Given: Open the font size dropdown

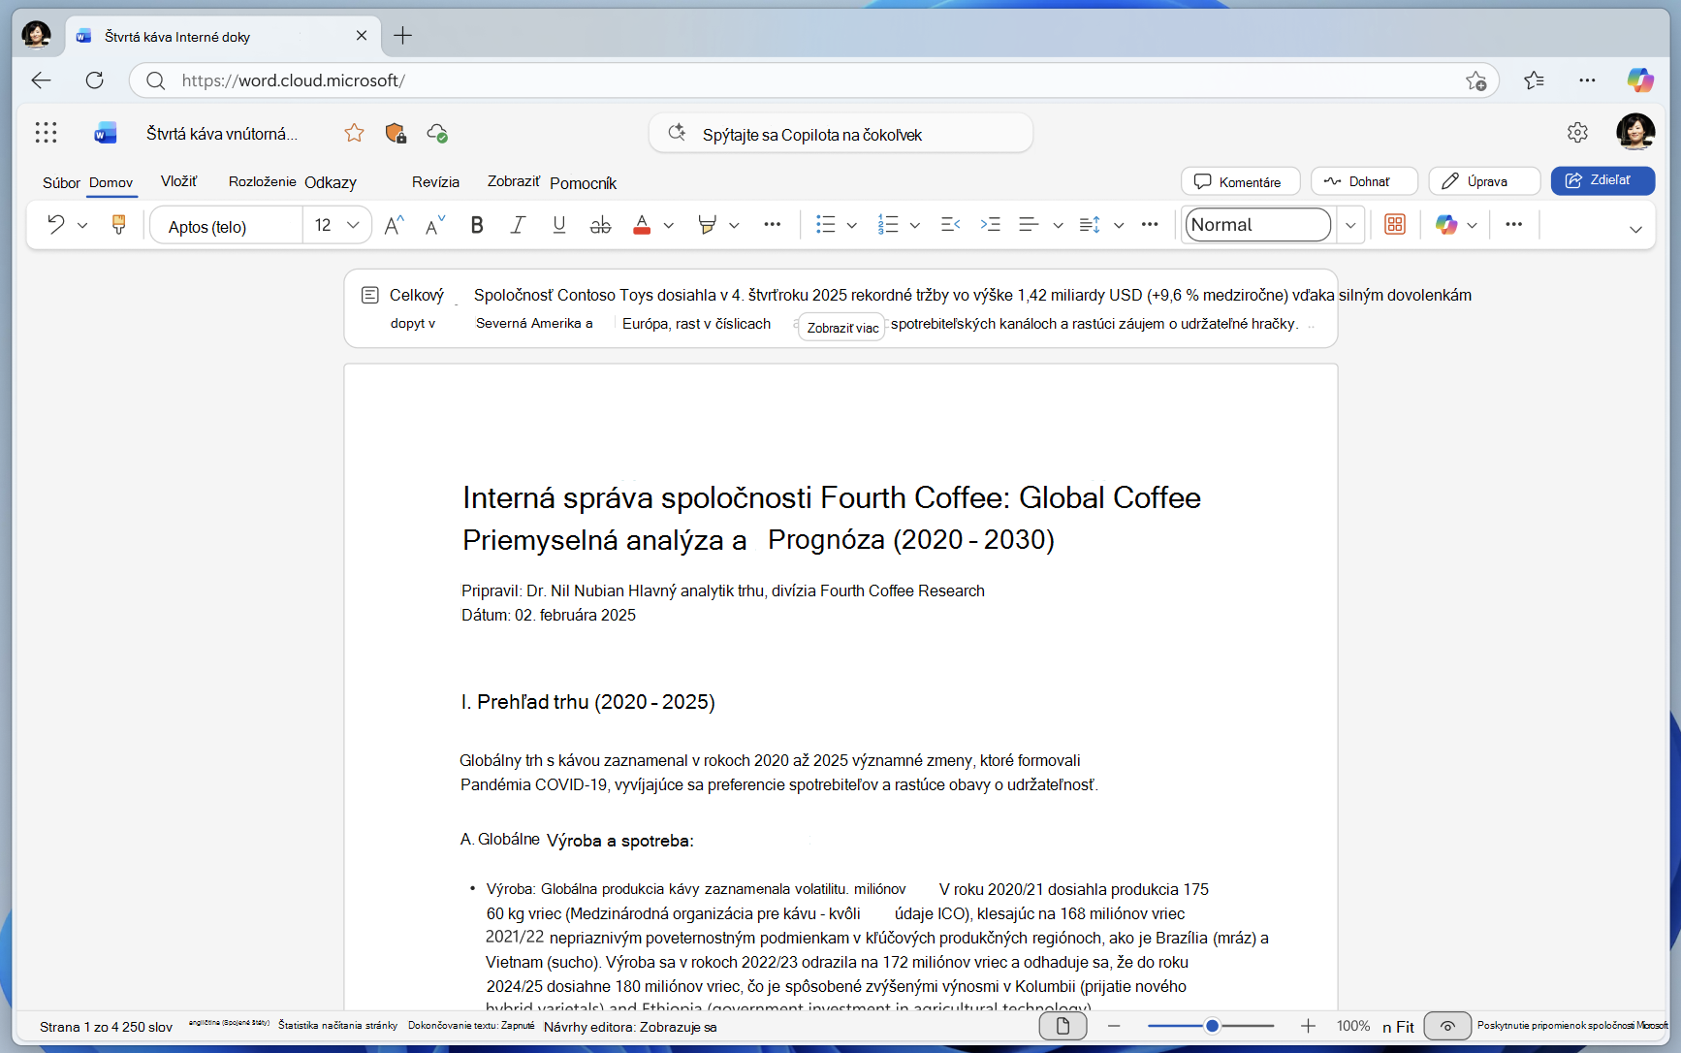Looking at the screenshot, I should pyautogui.click(x=353, y=225).
